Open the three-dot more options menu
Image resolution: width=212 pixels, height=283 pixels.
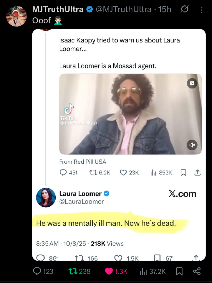point(201,10)
